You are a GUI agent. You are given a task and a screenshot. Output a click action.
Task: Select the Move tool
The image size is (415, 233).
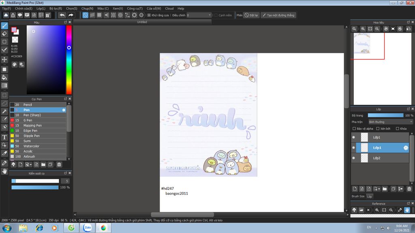coord(4,59)
